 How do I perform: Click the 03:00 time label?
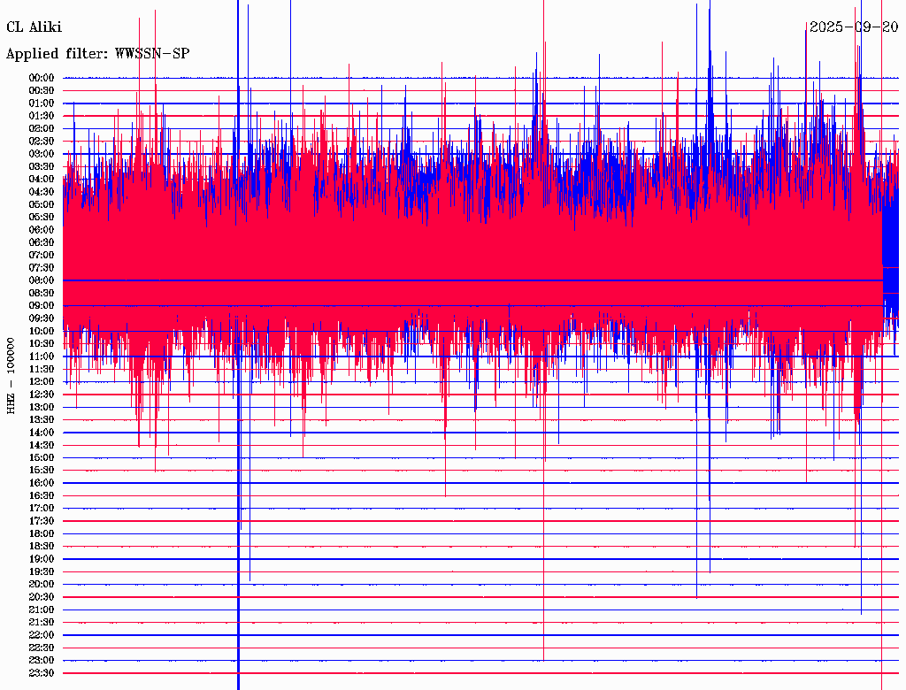[42, 154]
